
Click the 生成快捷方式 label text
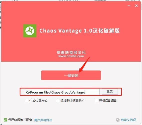(38, 101)
